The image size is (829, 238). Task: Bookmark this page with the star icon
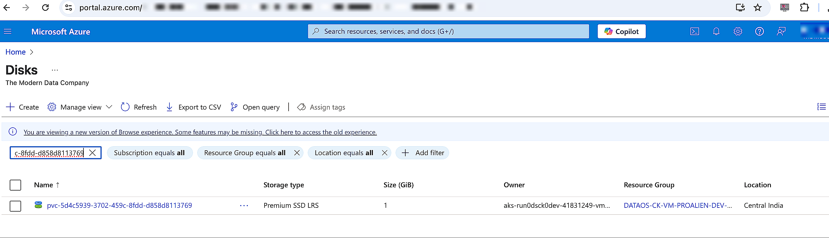[x=758, y=7]
